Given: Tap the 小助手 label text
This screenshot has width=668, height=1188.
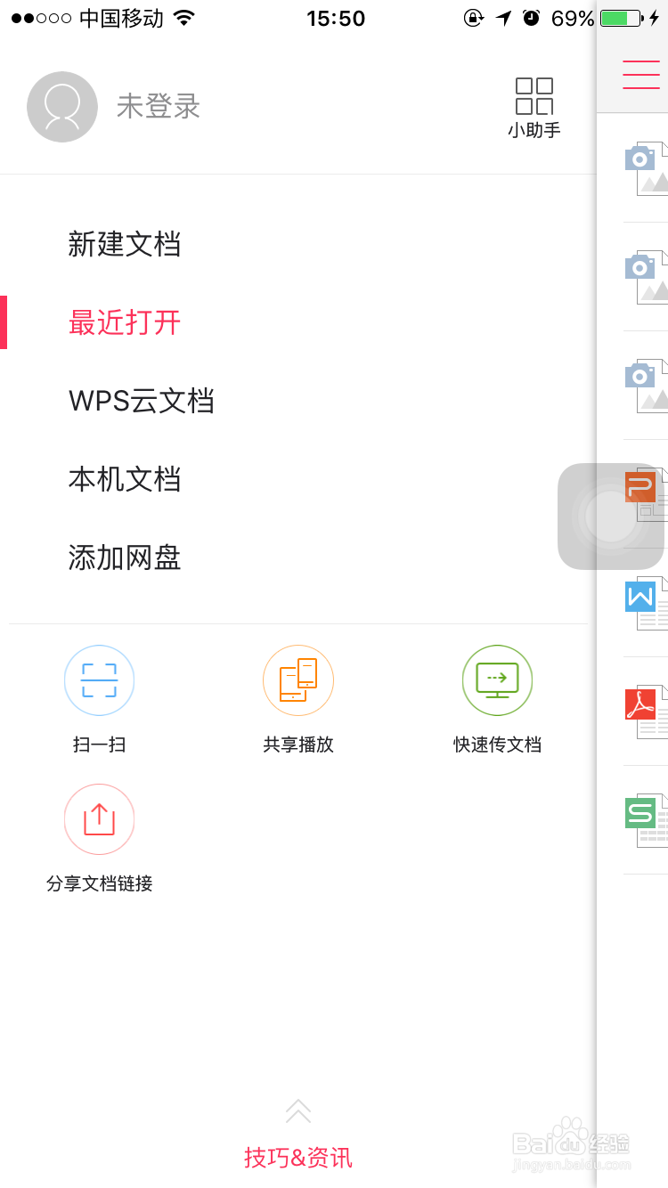Looking at the screenshot, I should point(534,130).
